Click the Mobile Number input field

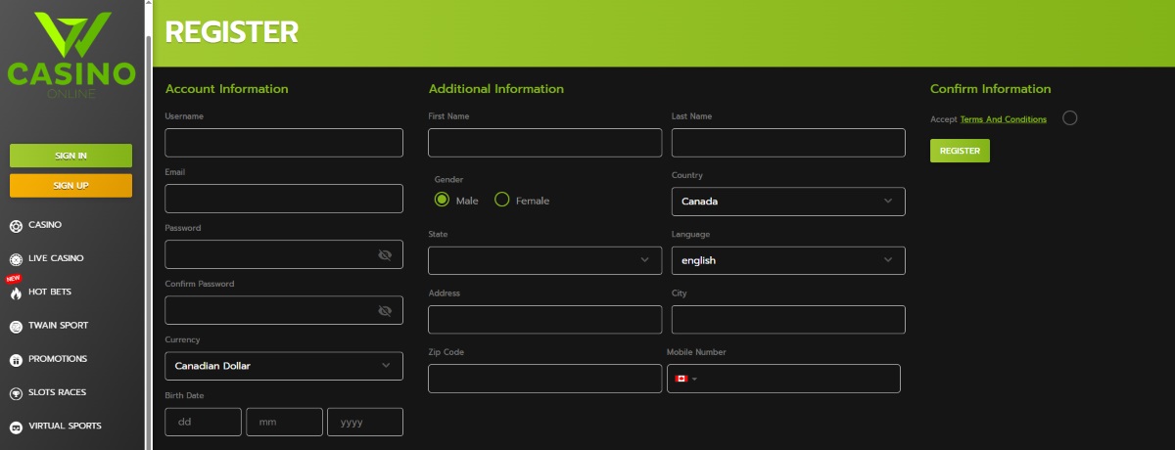783,379
